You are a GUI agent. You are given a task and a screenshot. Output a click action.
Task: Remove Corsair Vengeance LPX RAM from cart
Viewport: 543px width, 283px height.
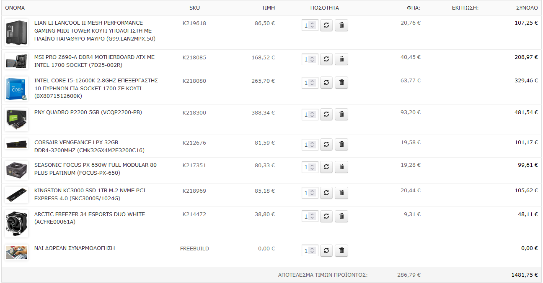[x=341, y=144]
